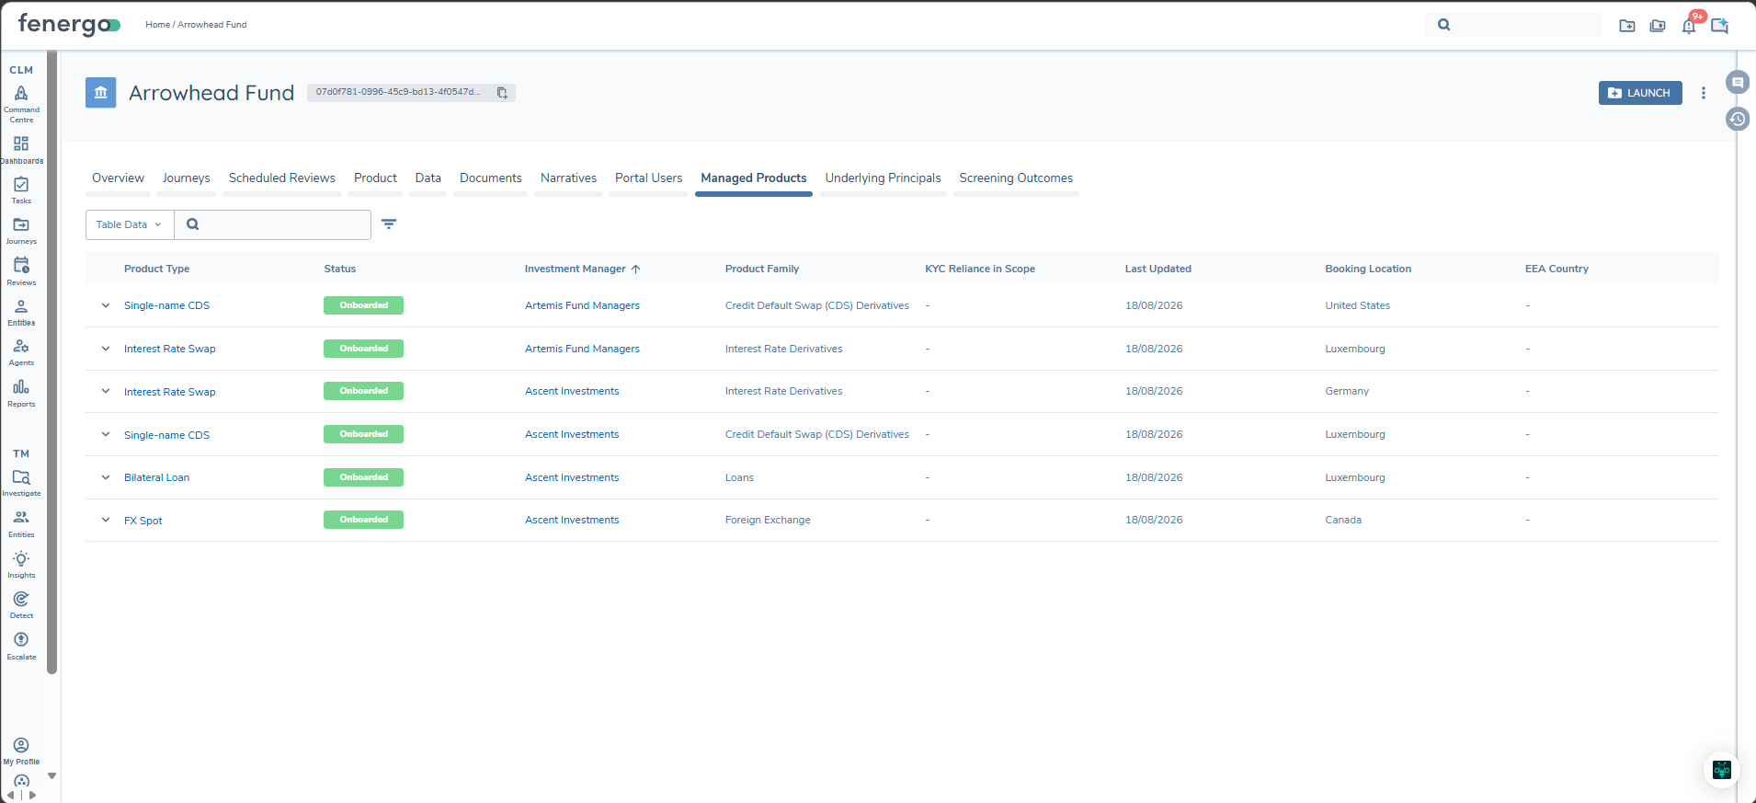
Task: Open the table filter icon
Action: (389, 224)
